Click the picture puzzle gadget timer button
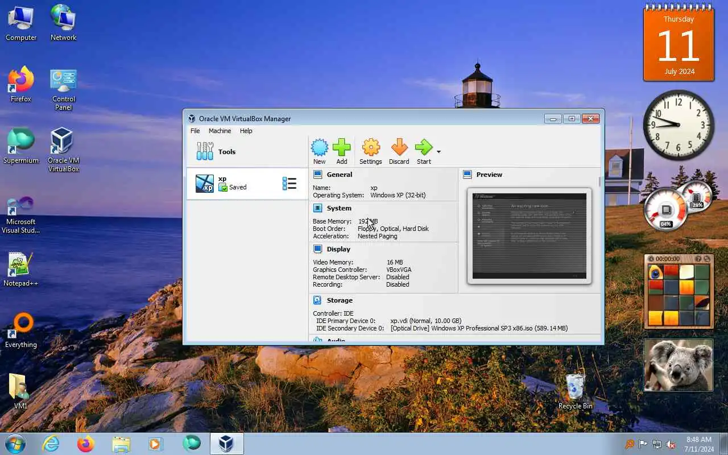The height and width of the screenshot is (455, 728). 651,259
